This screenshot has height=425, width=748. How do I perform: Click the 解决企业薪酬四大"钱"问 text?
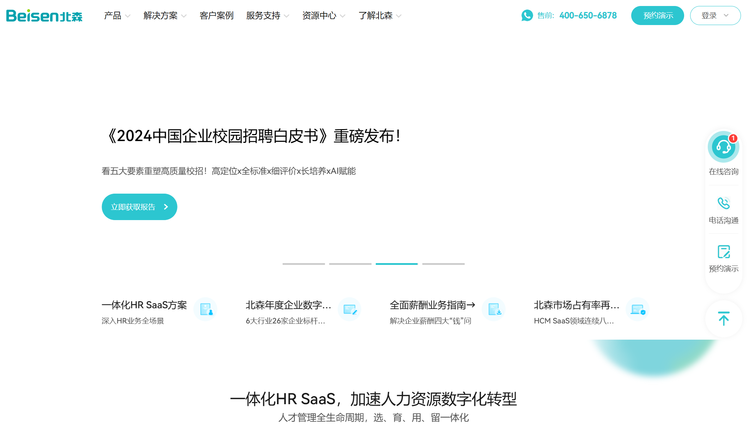click(x=430, y=321)
